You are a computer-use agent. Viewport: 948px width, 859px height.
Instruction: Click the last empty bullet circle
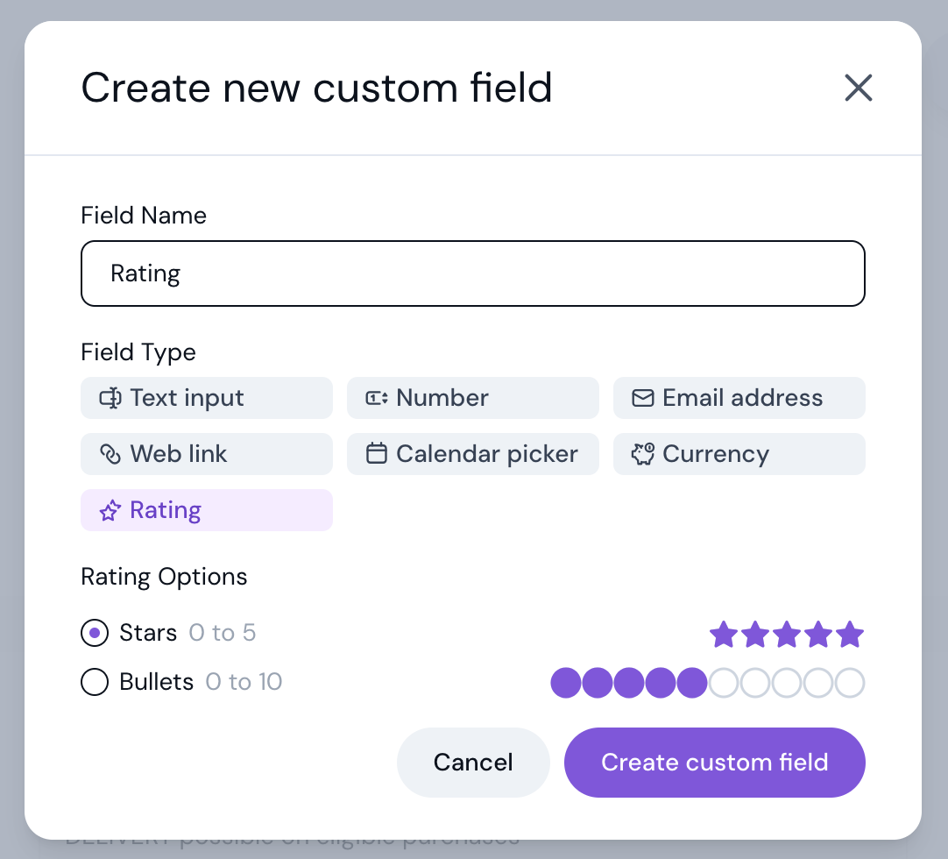850,683
